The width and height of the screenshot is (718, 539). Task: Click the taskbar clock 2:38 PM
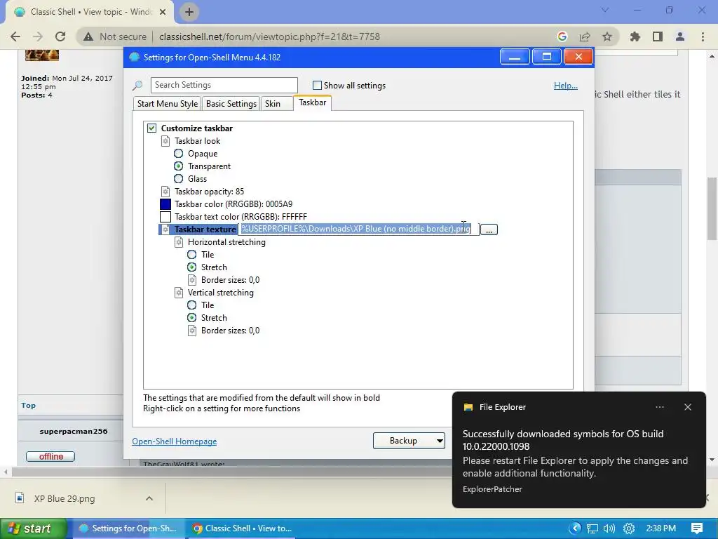[661, 528]
